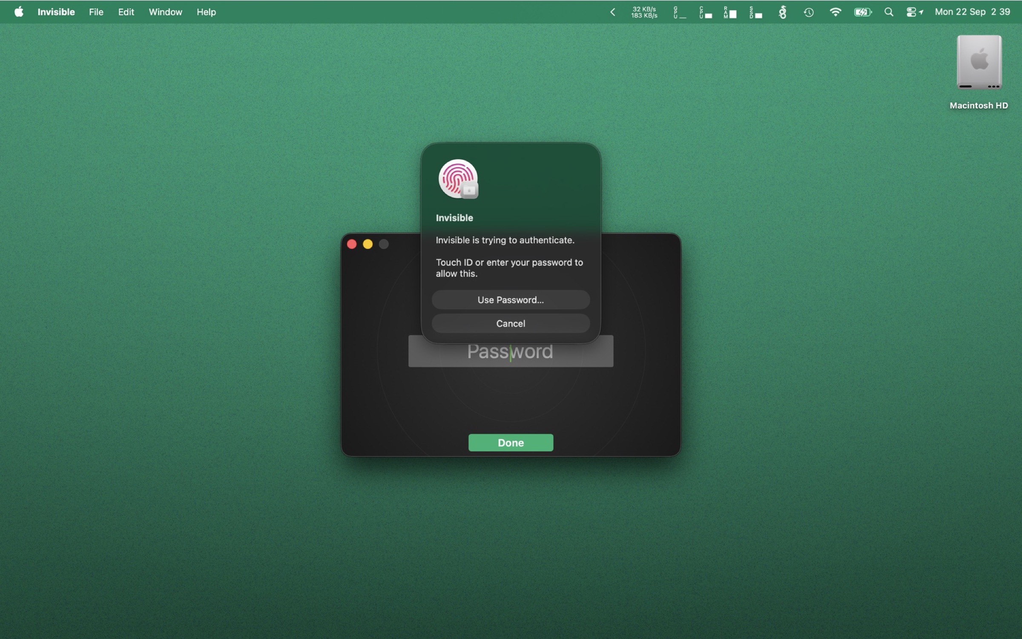Select the Macintosh HD desktop drive icon
Screen dimensions: 1022x639
click(979, 63)
